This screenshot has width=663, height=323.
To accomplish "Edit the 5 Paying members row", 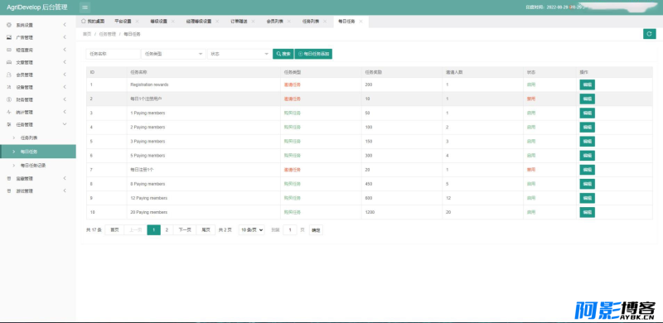I will click(x=587, y=156).
